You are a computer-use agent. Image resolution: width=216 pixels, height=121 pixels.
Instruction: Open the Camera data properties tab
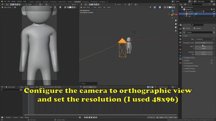[x=180, y=59]
